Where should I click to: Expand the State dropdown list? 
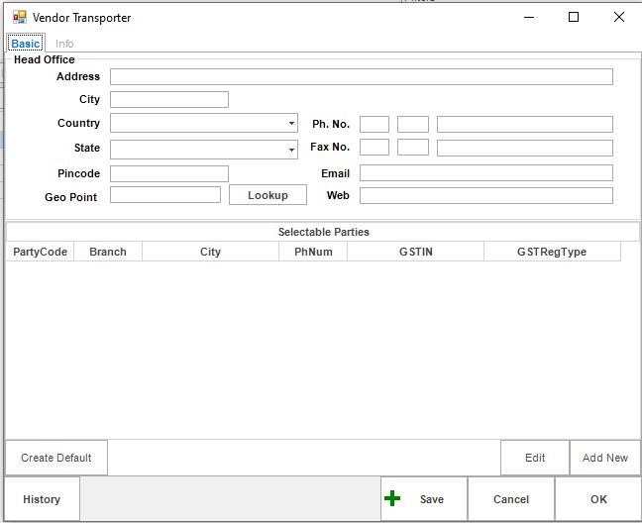coord(291,149)
